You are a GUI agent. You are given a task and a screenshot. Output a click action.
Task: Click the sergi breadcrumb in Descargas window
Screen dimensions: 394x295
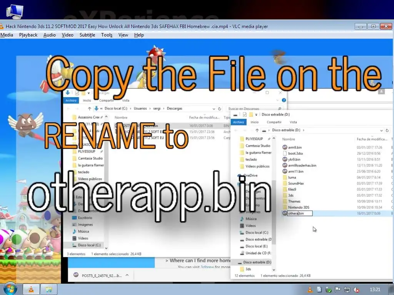tap(157, 109)
